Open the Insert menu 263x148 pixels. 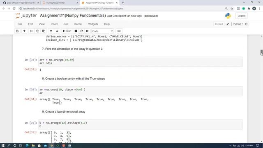pos(54,24)
